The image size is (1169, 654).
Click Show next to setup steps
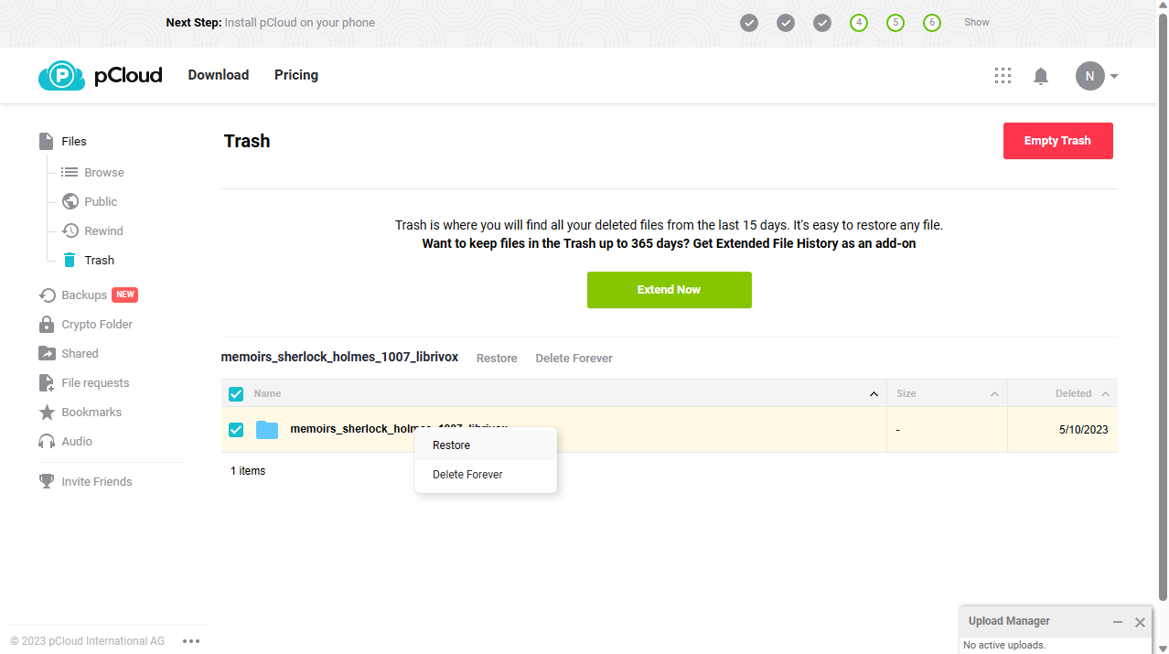pos(977,23)
